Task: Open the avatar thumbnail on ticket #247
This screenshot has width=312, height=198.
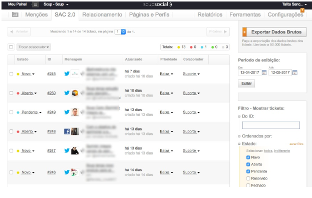Action: (75, 150)
